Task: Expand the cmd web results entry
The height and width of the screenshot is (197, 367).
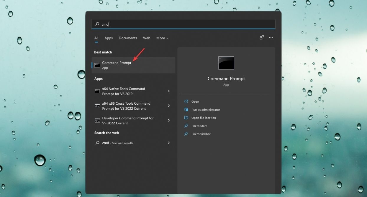Action: (x=169, y=143)
